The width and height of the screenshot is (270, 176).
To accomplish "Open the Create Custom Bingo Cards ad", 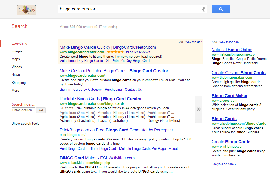I will 239,73.
